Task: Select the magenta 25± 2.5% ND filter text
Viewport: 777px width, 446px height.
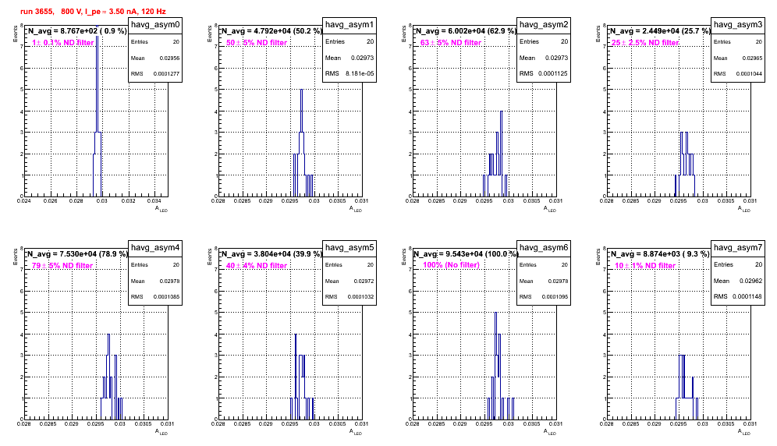Action: click(x=645, y=43)
